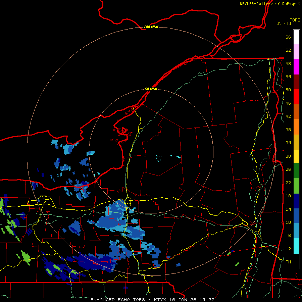Pick the dark orange legend swatch
Screen dimensions: 302x302
click(x=296, y=112)
